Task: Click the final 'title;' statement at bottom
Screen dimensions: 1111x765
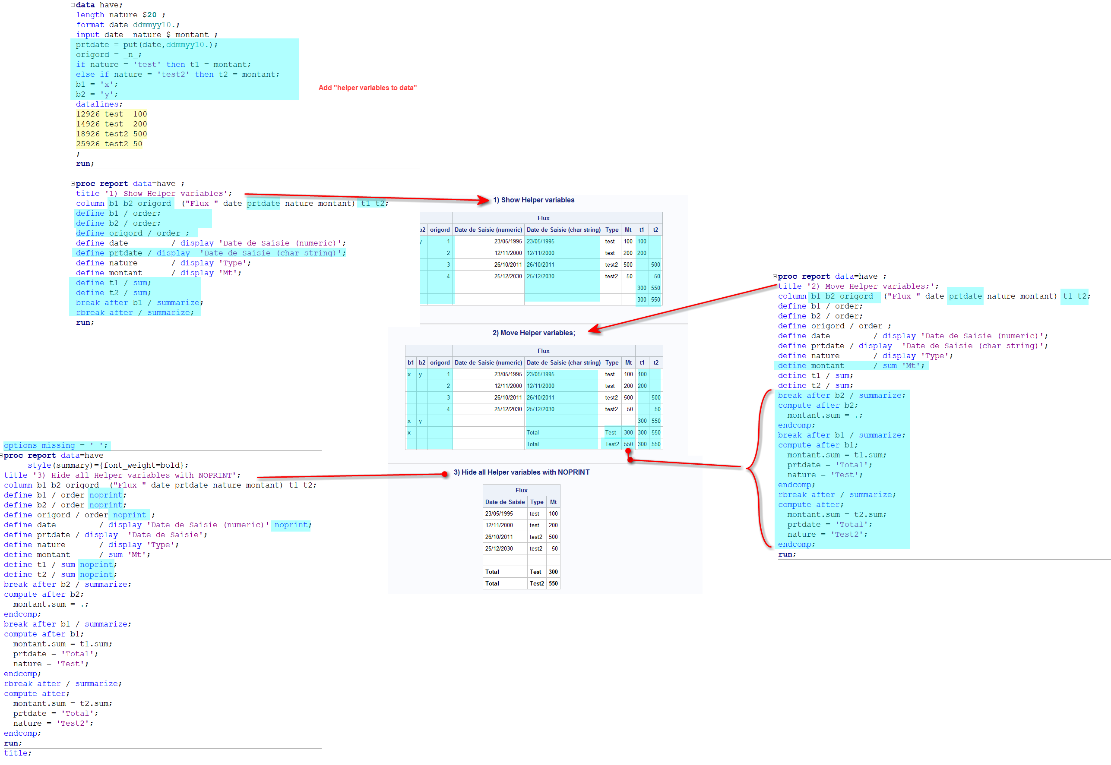Action: [17, 753]
